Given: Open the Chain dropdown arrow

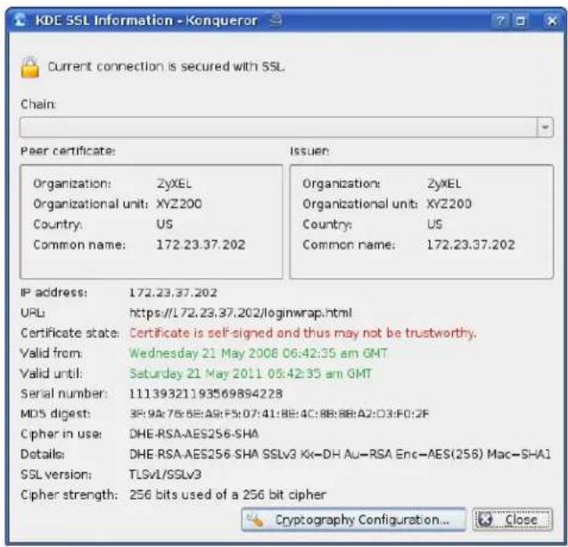Looking at the screenshot, I should click(x=545, y=127).
